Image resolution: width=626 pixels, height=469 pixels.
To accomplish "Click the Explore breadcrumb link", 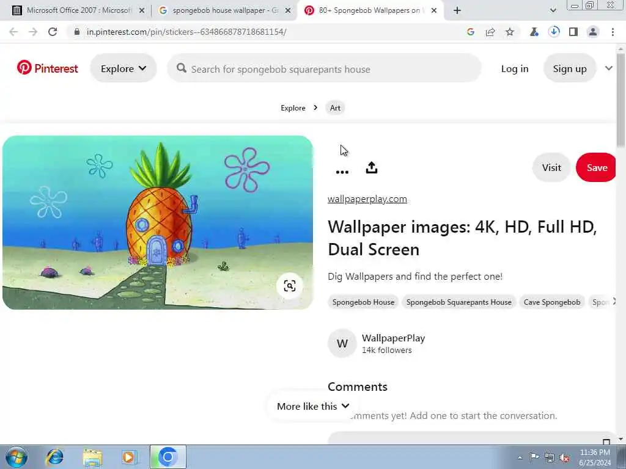I will tap(293, 108).
